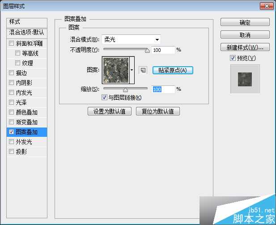Image resolution: width=276 pixels, height=225 pixels.
Task: Click the 缩放 slider handle
Action: pos(126,89)
